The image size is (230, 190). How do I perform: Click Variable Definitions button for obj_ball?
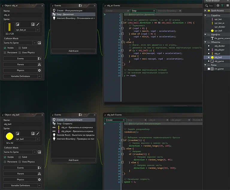click(20, 186)
